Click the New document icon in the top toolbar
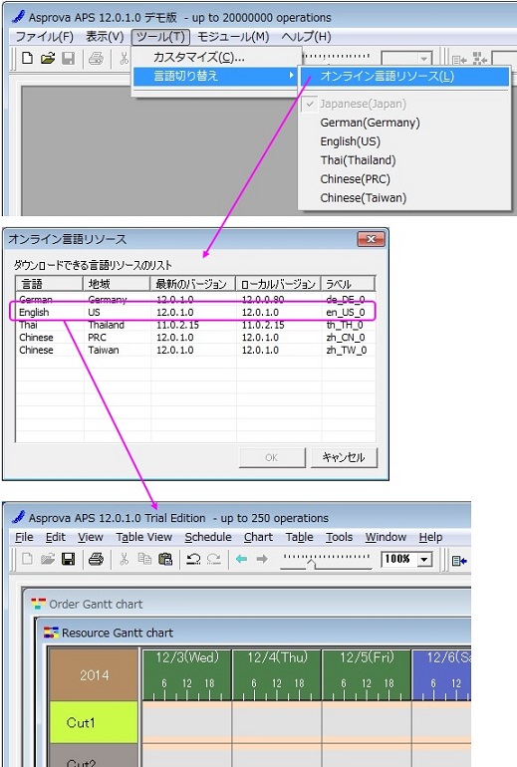517x767 pixels. click(x=27, y=59)
